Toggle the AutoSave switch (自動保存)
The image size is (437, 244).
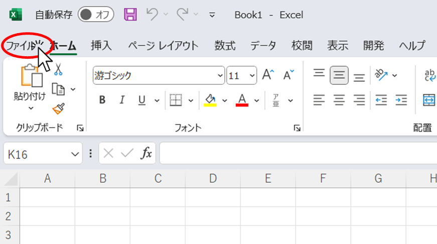96,15
